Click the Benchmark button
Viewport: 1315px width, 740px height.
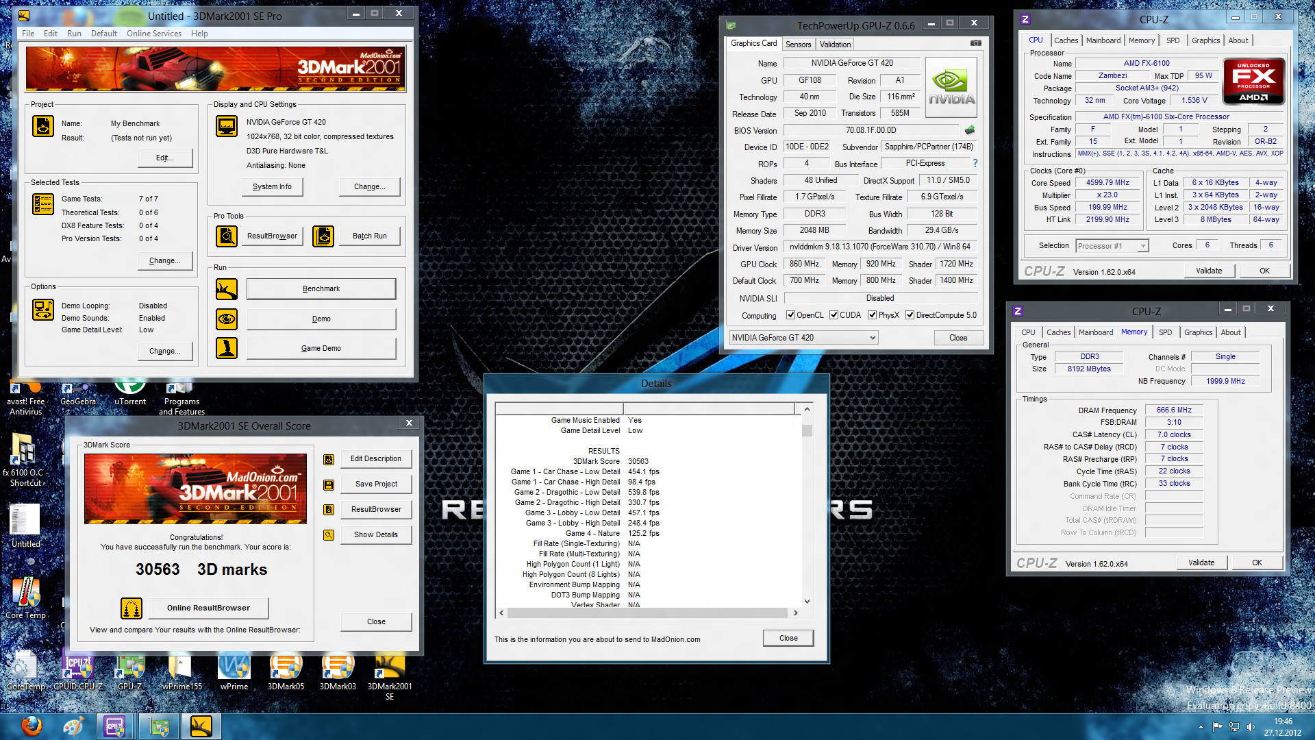click(x=321, y=289)
